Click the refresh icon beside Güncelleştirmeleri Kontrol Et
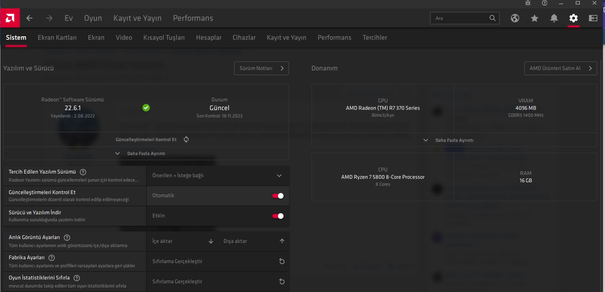This screenshot has width=605, height=292. click(186, 139)
